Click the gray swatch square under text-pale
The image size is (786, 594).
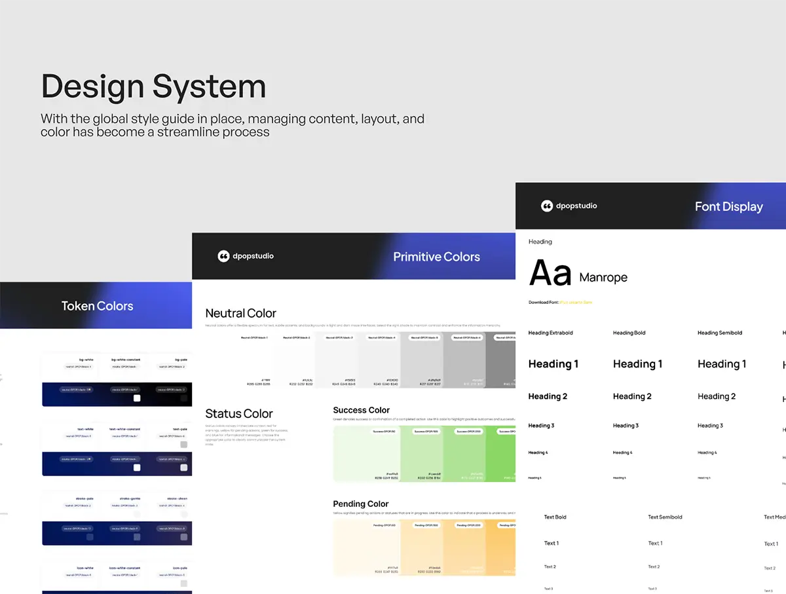tap(184, 445)
